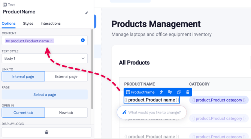Open the Options tab
Image resolution: width=251 pixels, height=139 pixels.
pyautogui.click(x=9, y=24)
